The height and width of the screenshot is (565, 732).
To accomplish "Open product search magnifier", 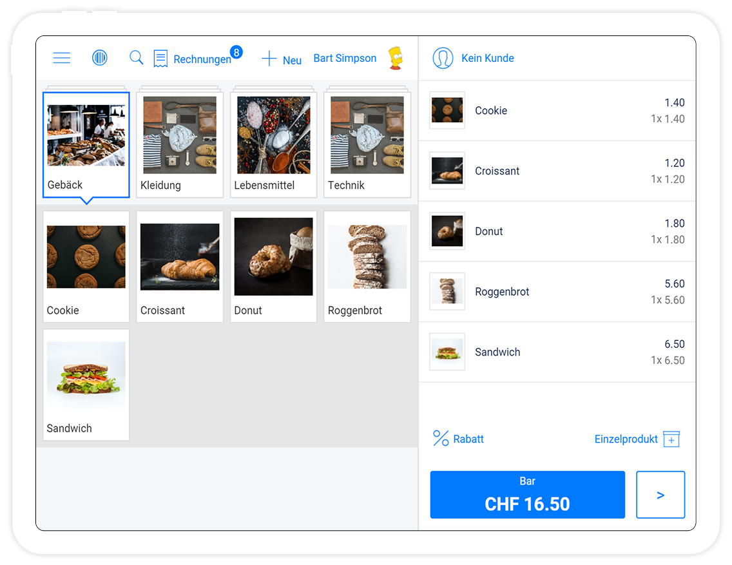I will [x=136, y=58].
